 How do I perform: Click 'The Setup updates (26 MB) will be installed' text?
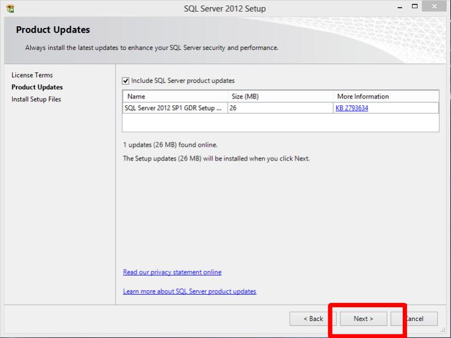[216, 158]
